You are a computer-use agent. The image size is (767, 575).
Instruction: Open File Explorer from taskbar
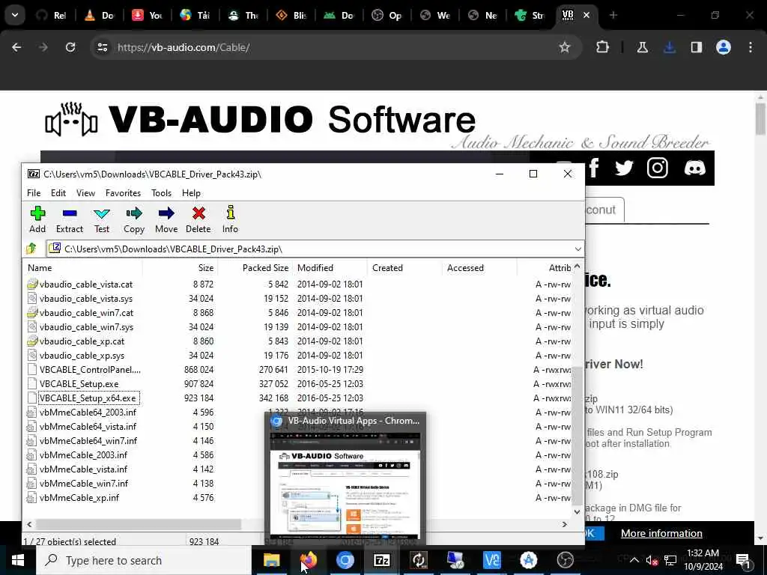coord(271,560)
